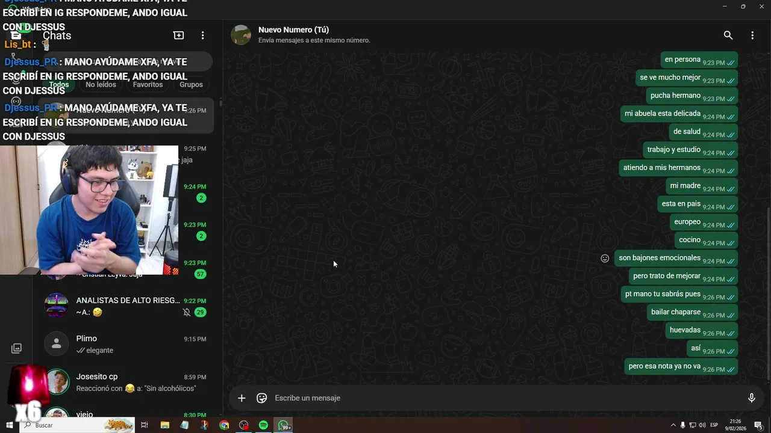Image resolution: width=771 pixels, height=433 pixels.
Task: Open the volume tray icon
Action: 702,425
